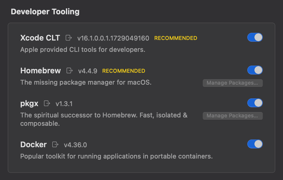Select the Homebrew tool name
The height and width of the screenshot is (180, 283).
pos(40,71)
